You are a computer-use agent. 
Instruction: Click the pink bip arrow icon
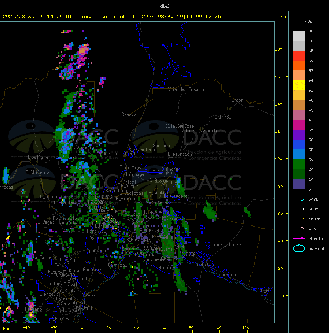coord(299,229)
